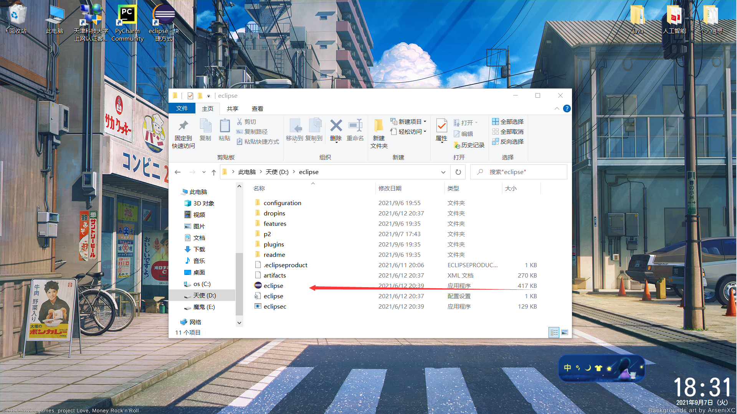Open the eclipse desktop shortcut

point(164,23)
